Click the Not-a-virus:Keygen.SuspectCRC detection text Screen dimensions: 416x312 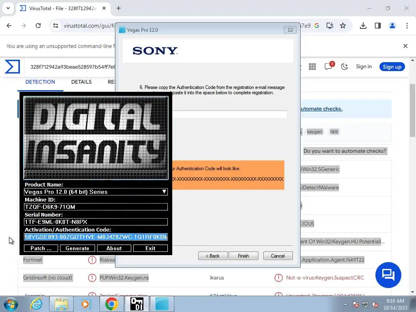pyautogui.click(x=325, y=278)
